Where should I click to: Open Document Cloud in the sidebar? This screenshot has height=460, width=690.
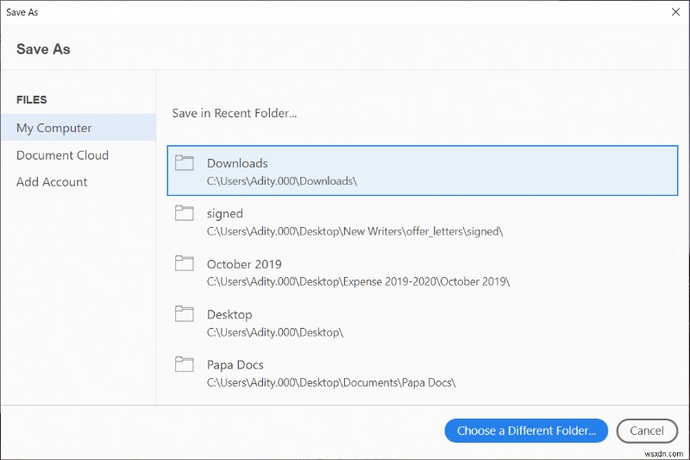62,155
